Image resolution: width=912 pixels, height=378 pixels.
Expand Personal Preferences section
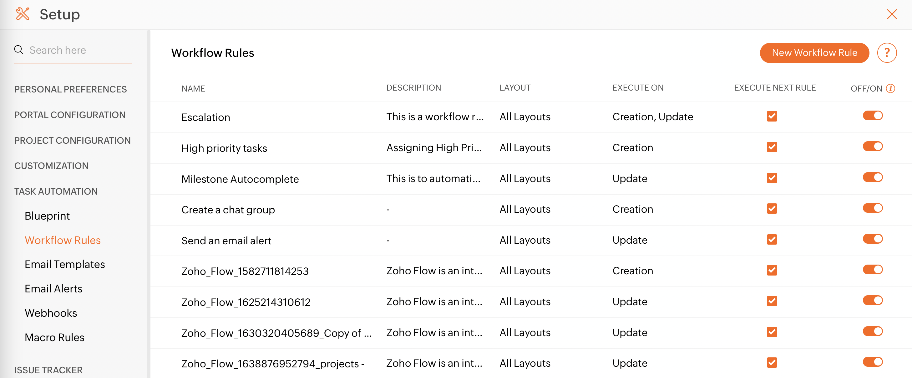coord(70,89)
